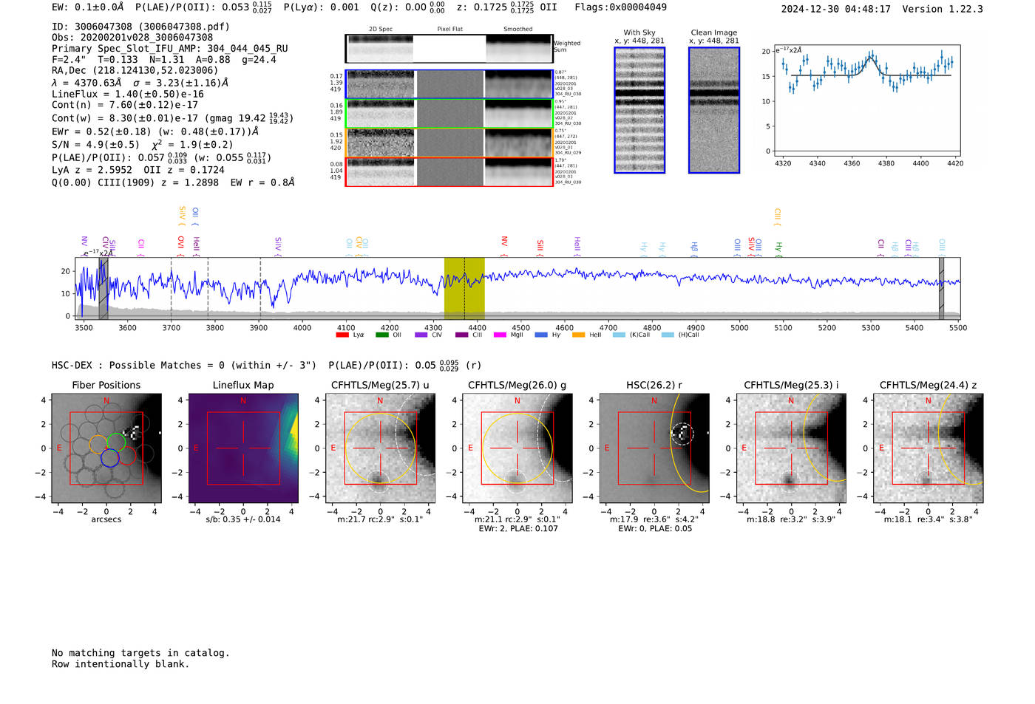The width and height of the screenshot is (1035, 704).
Task: Click the white dashed circle in HSC r image
Action: [682, 434]
